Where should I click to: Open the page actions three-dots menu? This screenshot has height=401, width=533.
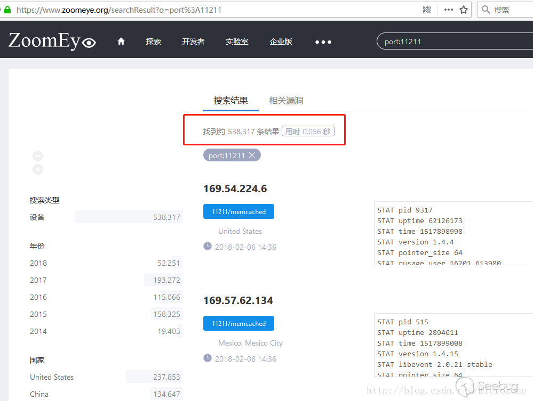[448, 10]
